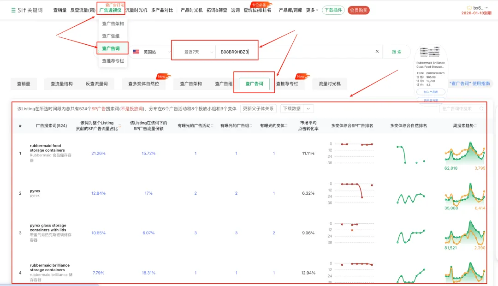The width and height of the screenshot is (498, 286).
Task: Click the crown icon beside bx6 account
Action: click(x=469, y=8)
